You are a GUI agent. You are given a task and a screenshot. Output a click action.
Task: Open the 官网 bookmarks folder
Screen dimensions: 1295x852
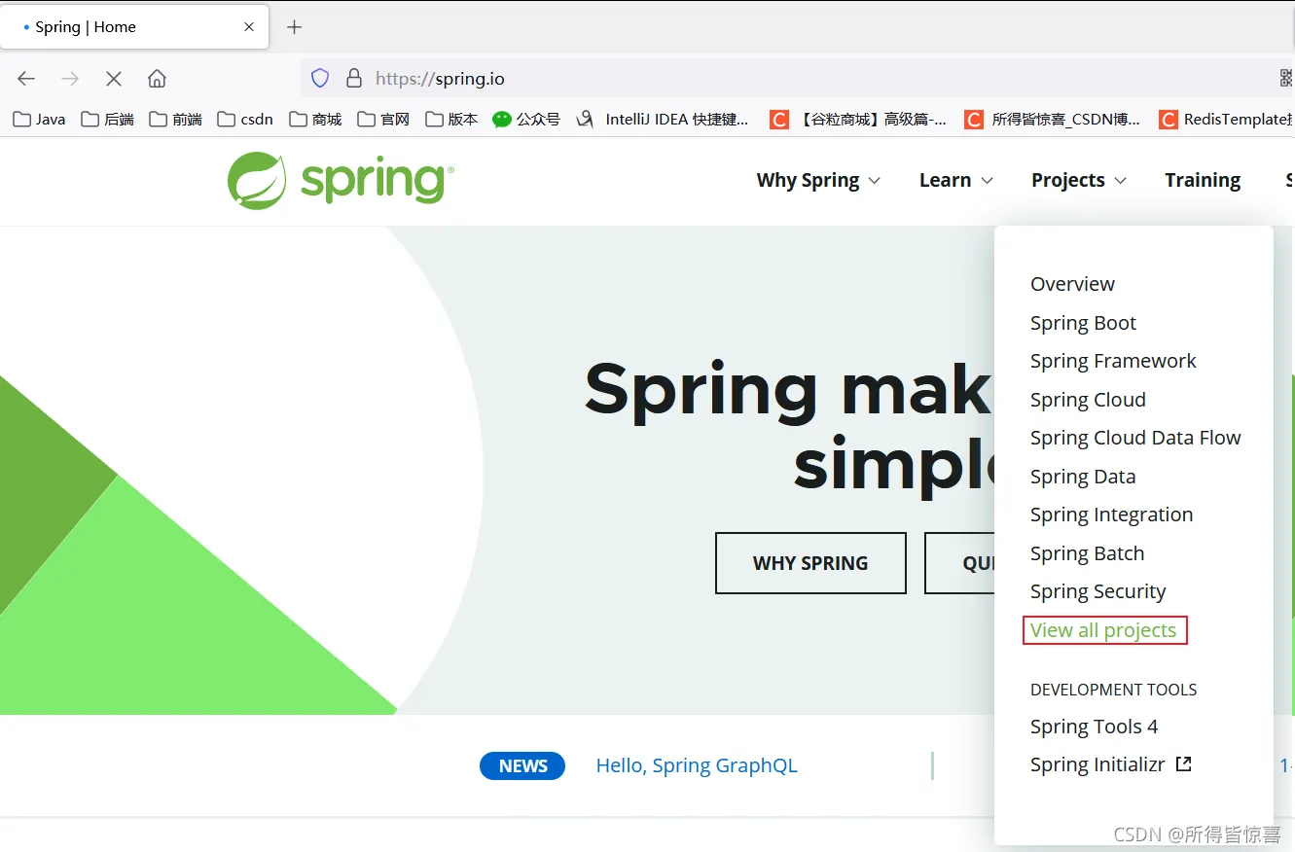tap(383, 120)
